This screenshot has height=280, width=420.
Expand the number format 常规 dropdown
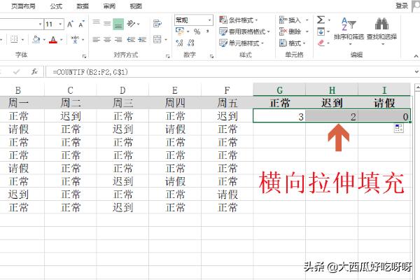coord(209,20)
